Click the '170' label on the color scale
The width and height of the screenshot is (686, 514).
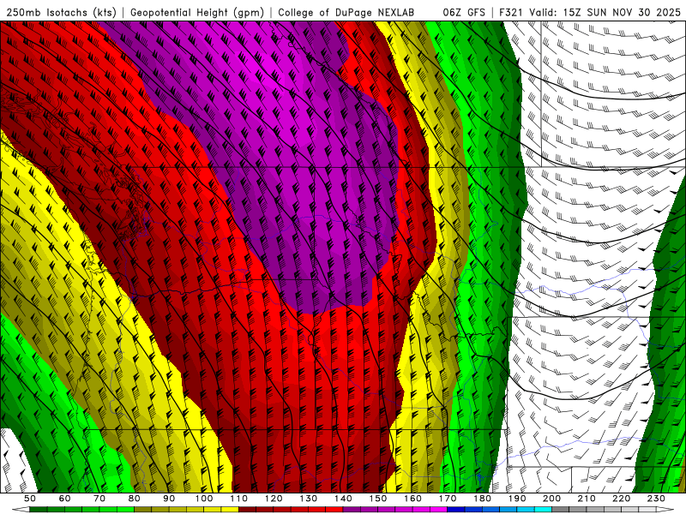pos(448,499)
